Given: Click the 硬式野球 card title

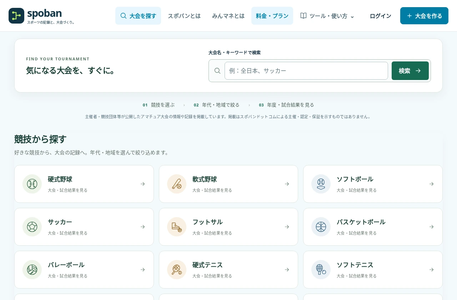Looking at the screenshot, I should click(x=60, y=179).
